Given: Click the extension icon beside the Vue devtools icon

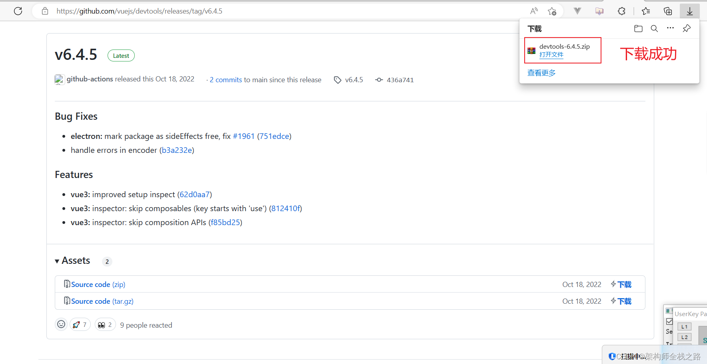Looking at the screenshot, I should click(x=599, y=11).
